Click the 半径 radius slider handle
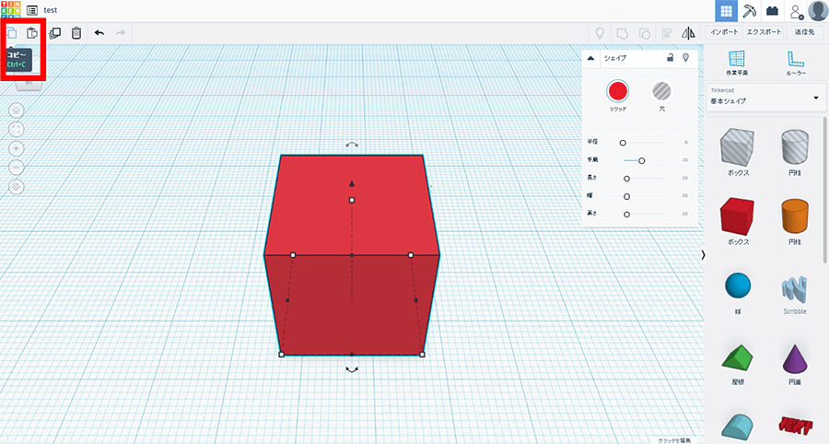 click(623, 143)
